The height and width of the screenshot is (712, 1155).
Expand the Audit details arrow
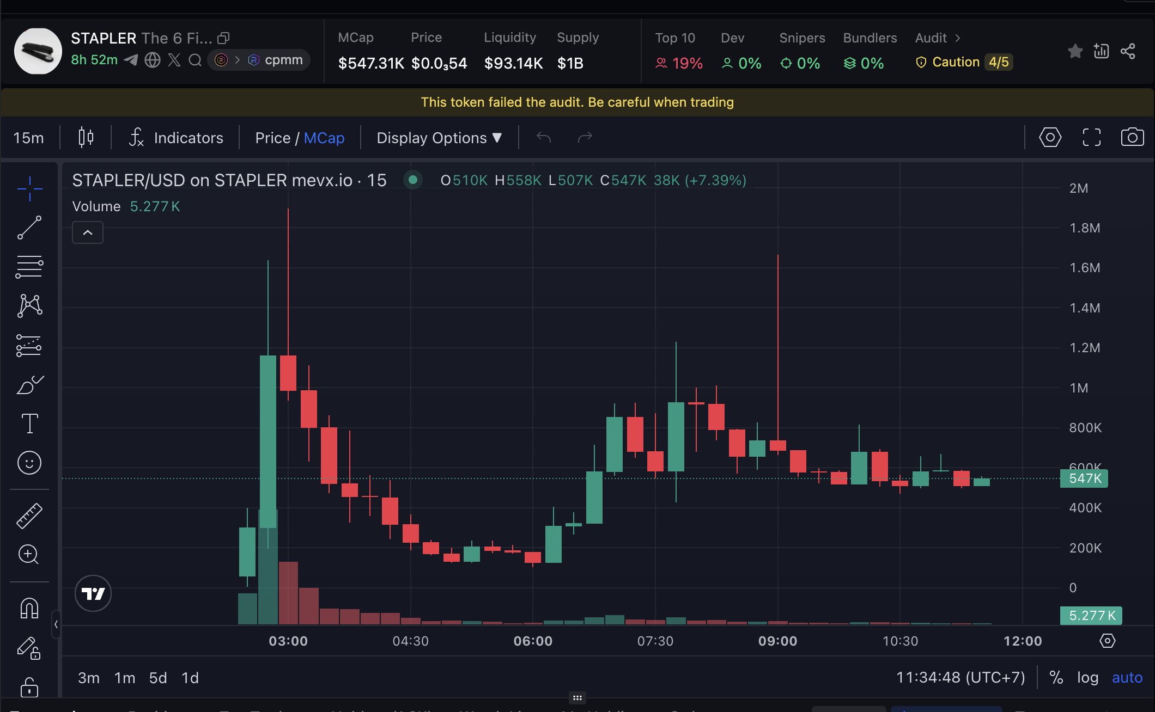[958, 38]
